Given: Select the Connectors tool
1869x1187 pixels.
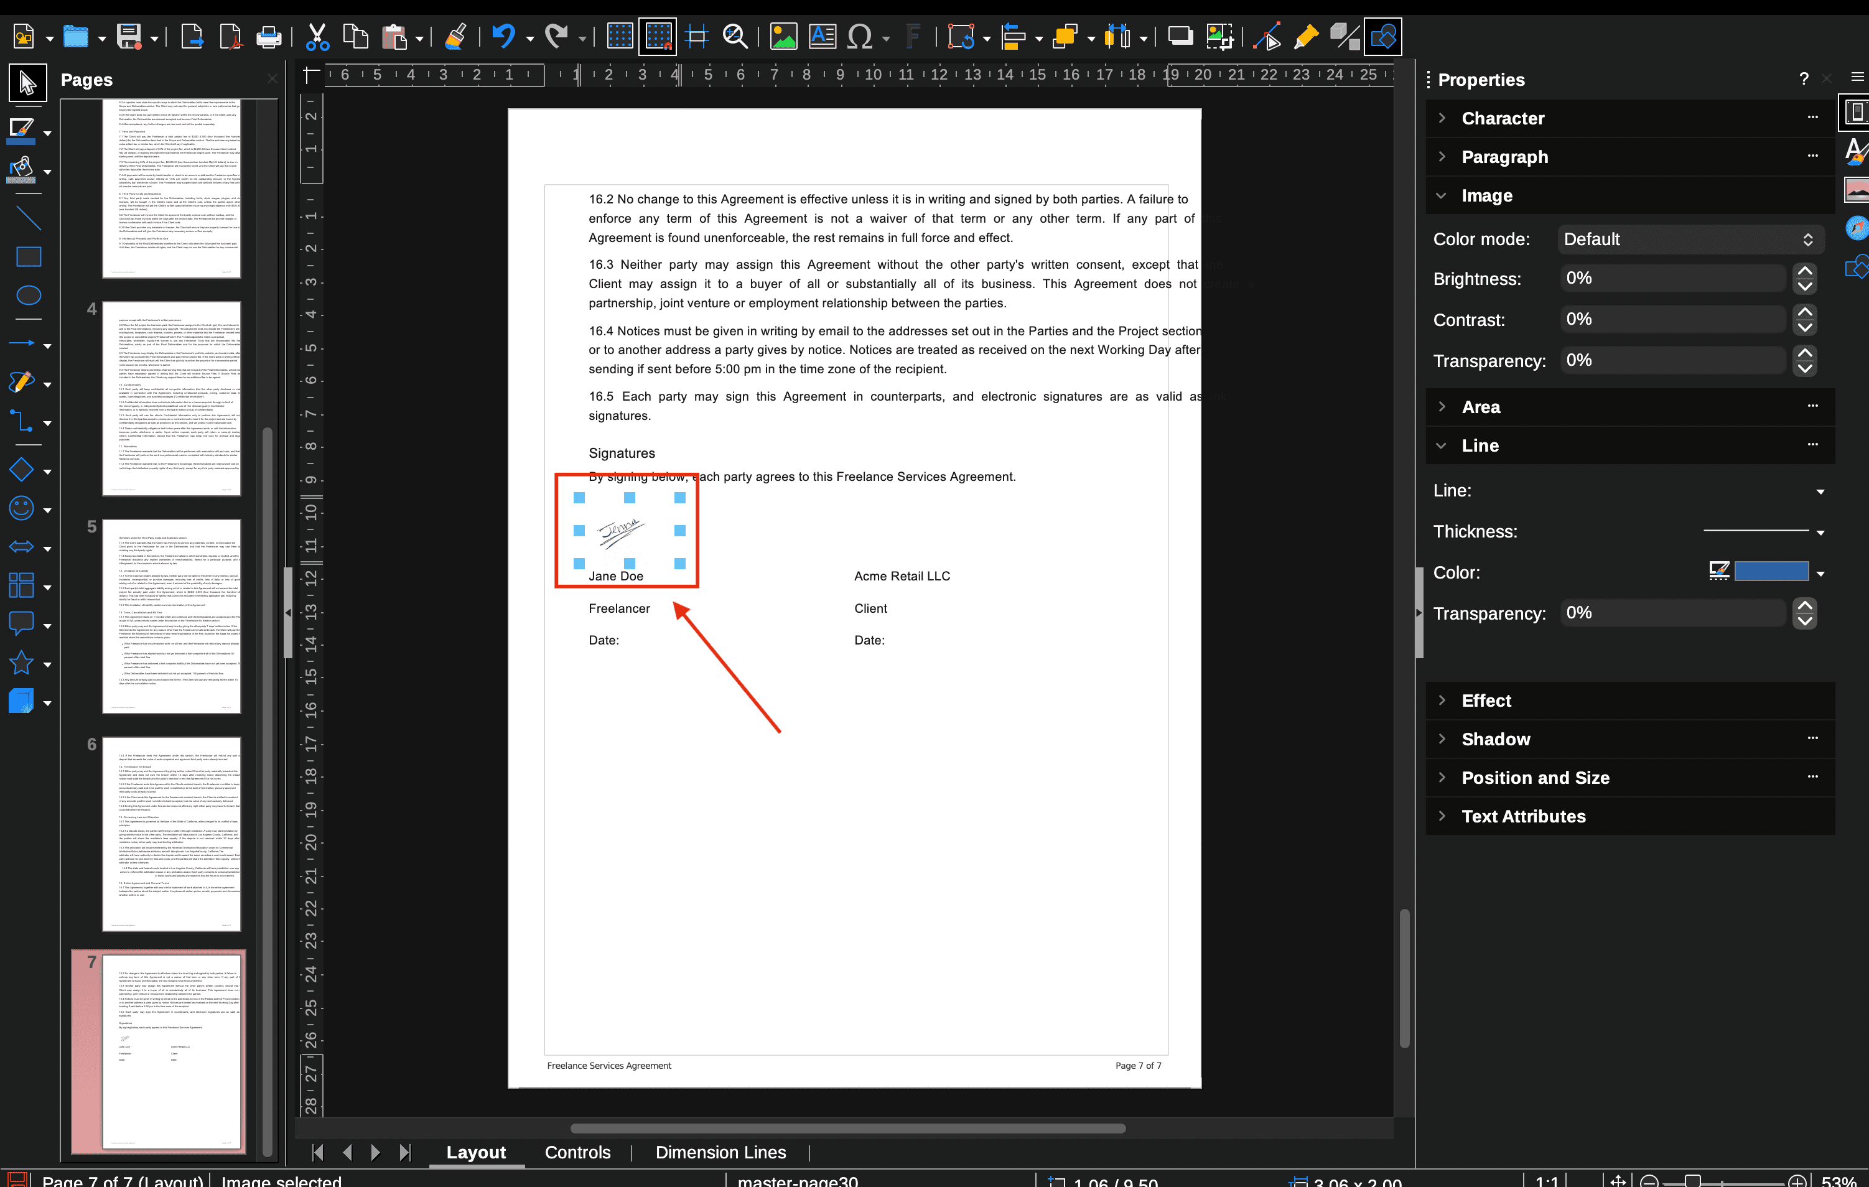Looking at the screenshot, I should click(21, 422).
